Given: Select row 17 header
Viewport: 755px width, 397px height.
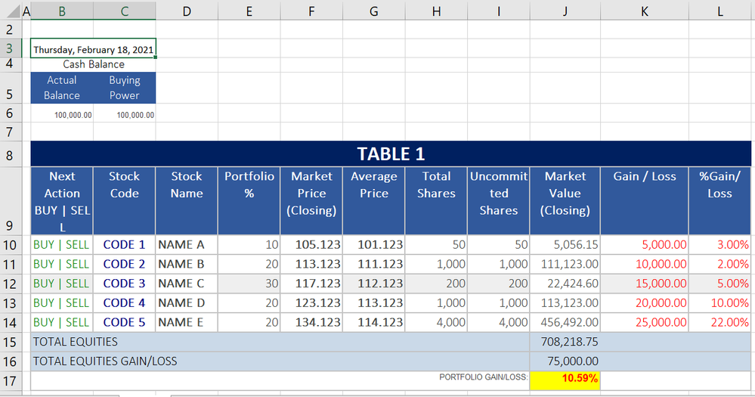Looking at the screenshot, I should [x=11, y=381].
